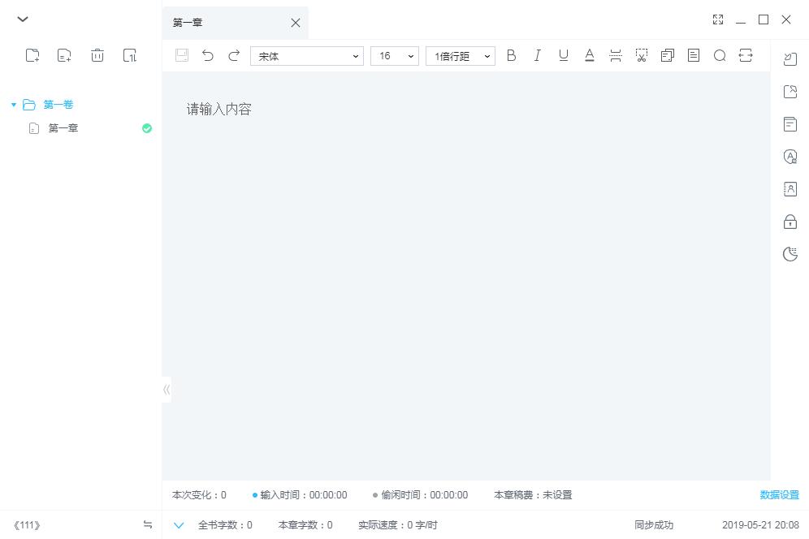Select the 第一章 chapter in the tree
The width and height of the screenshot is (809, 539).
coord(63,128)
